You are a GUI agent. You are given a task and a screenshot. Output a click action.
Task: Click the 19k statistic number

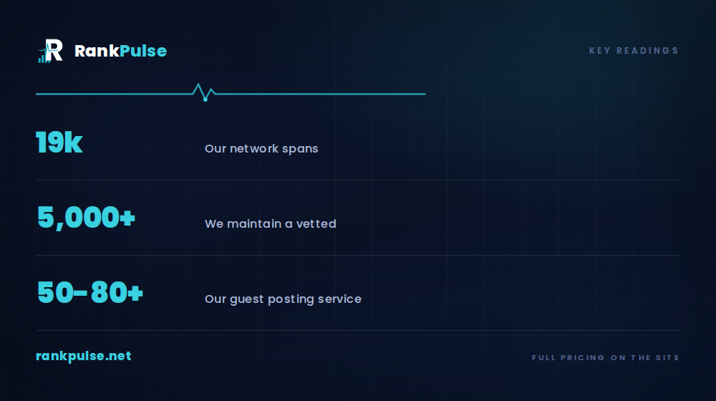pyautogui.click(x=59, y=142)
